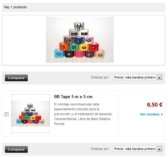Viewport: 168px width, 157px height.
Task: Click the arrow icon beside Ver modelo
Action: 162,115
